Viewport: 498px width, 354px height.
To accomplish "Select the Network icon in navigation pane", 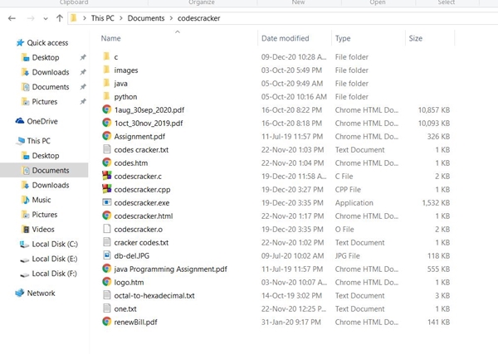I will [20, 293].
